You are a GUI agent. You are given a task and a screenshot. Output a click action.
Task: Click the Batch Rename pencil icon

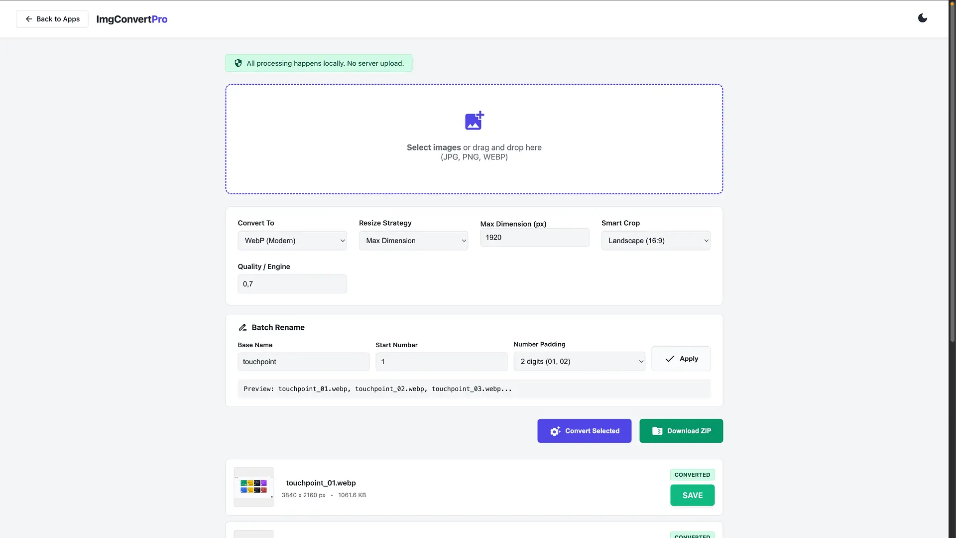coord(242,327)
